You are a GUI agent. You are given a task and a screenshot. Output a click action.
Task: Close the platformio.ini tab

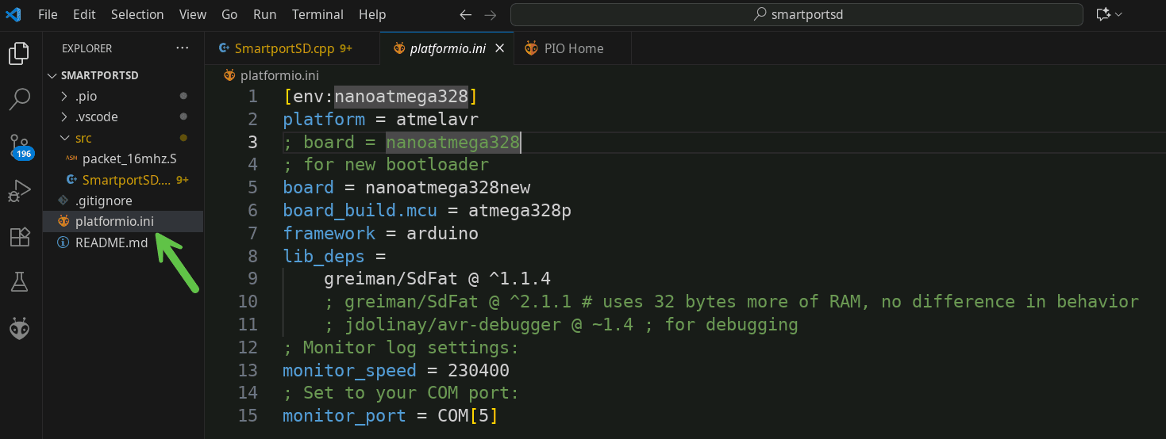[x=500, y=48]
